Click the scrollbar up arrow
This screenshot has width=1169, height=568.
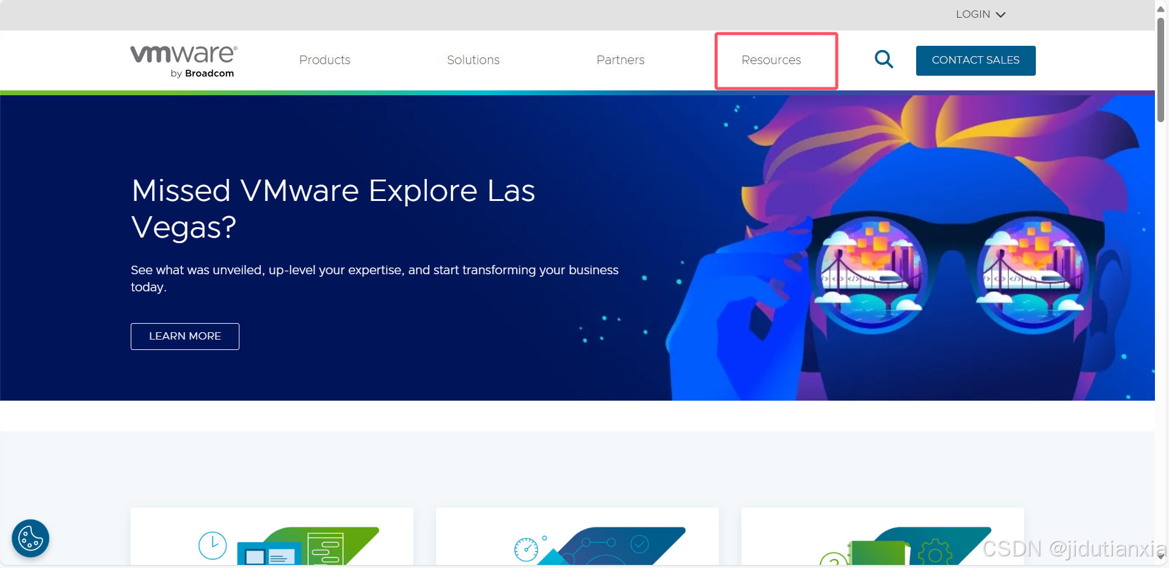pyautogui.click(x=1160, y=9)
